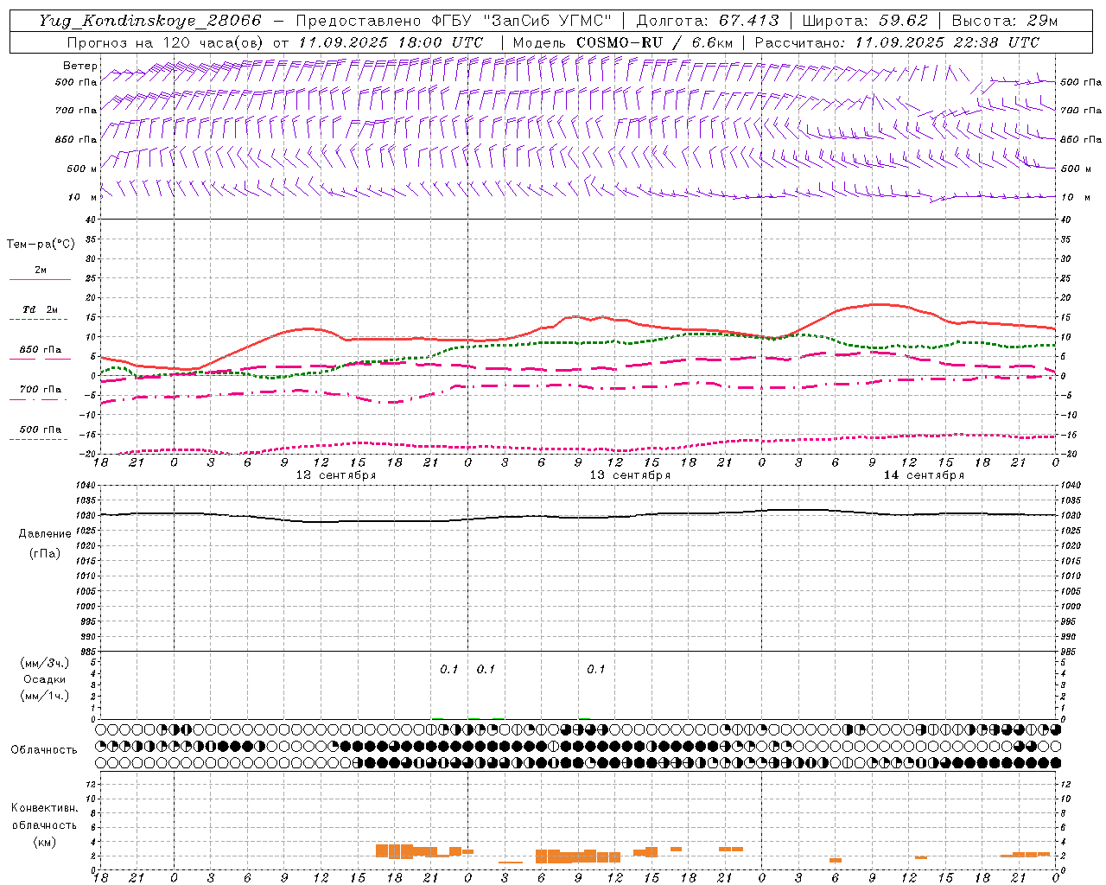The image size is (1106, 885).
Task: Click the (мм/3ч.) precipitation unit label
Action: click(45, 664)
